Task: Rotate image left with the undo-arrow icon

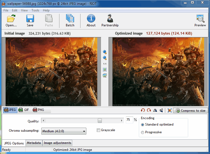Action: pyautogui.click(x=143, y=110)
